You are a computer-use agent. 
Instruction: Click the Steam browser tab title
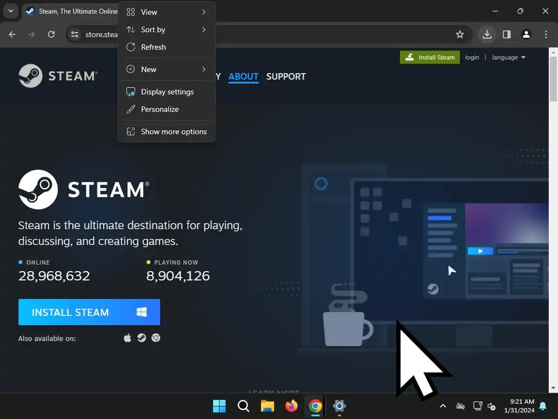coord(78,11)
